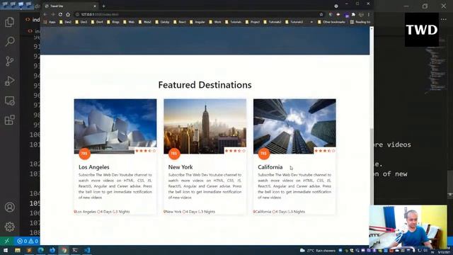
Task: Open VS Code editor more actions menu
Action: pyautogui.click(x=444, y=19)
